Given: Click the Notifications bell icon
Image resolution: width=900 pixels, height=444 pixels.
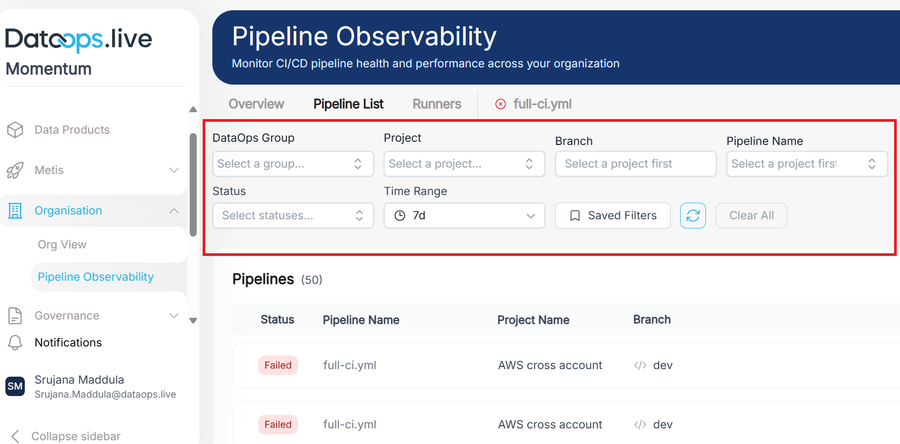Looking at the screenshot, I should click(x=15, y=343).
